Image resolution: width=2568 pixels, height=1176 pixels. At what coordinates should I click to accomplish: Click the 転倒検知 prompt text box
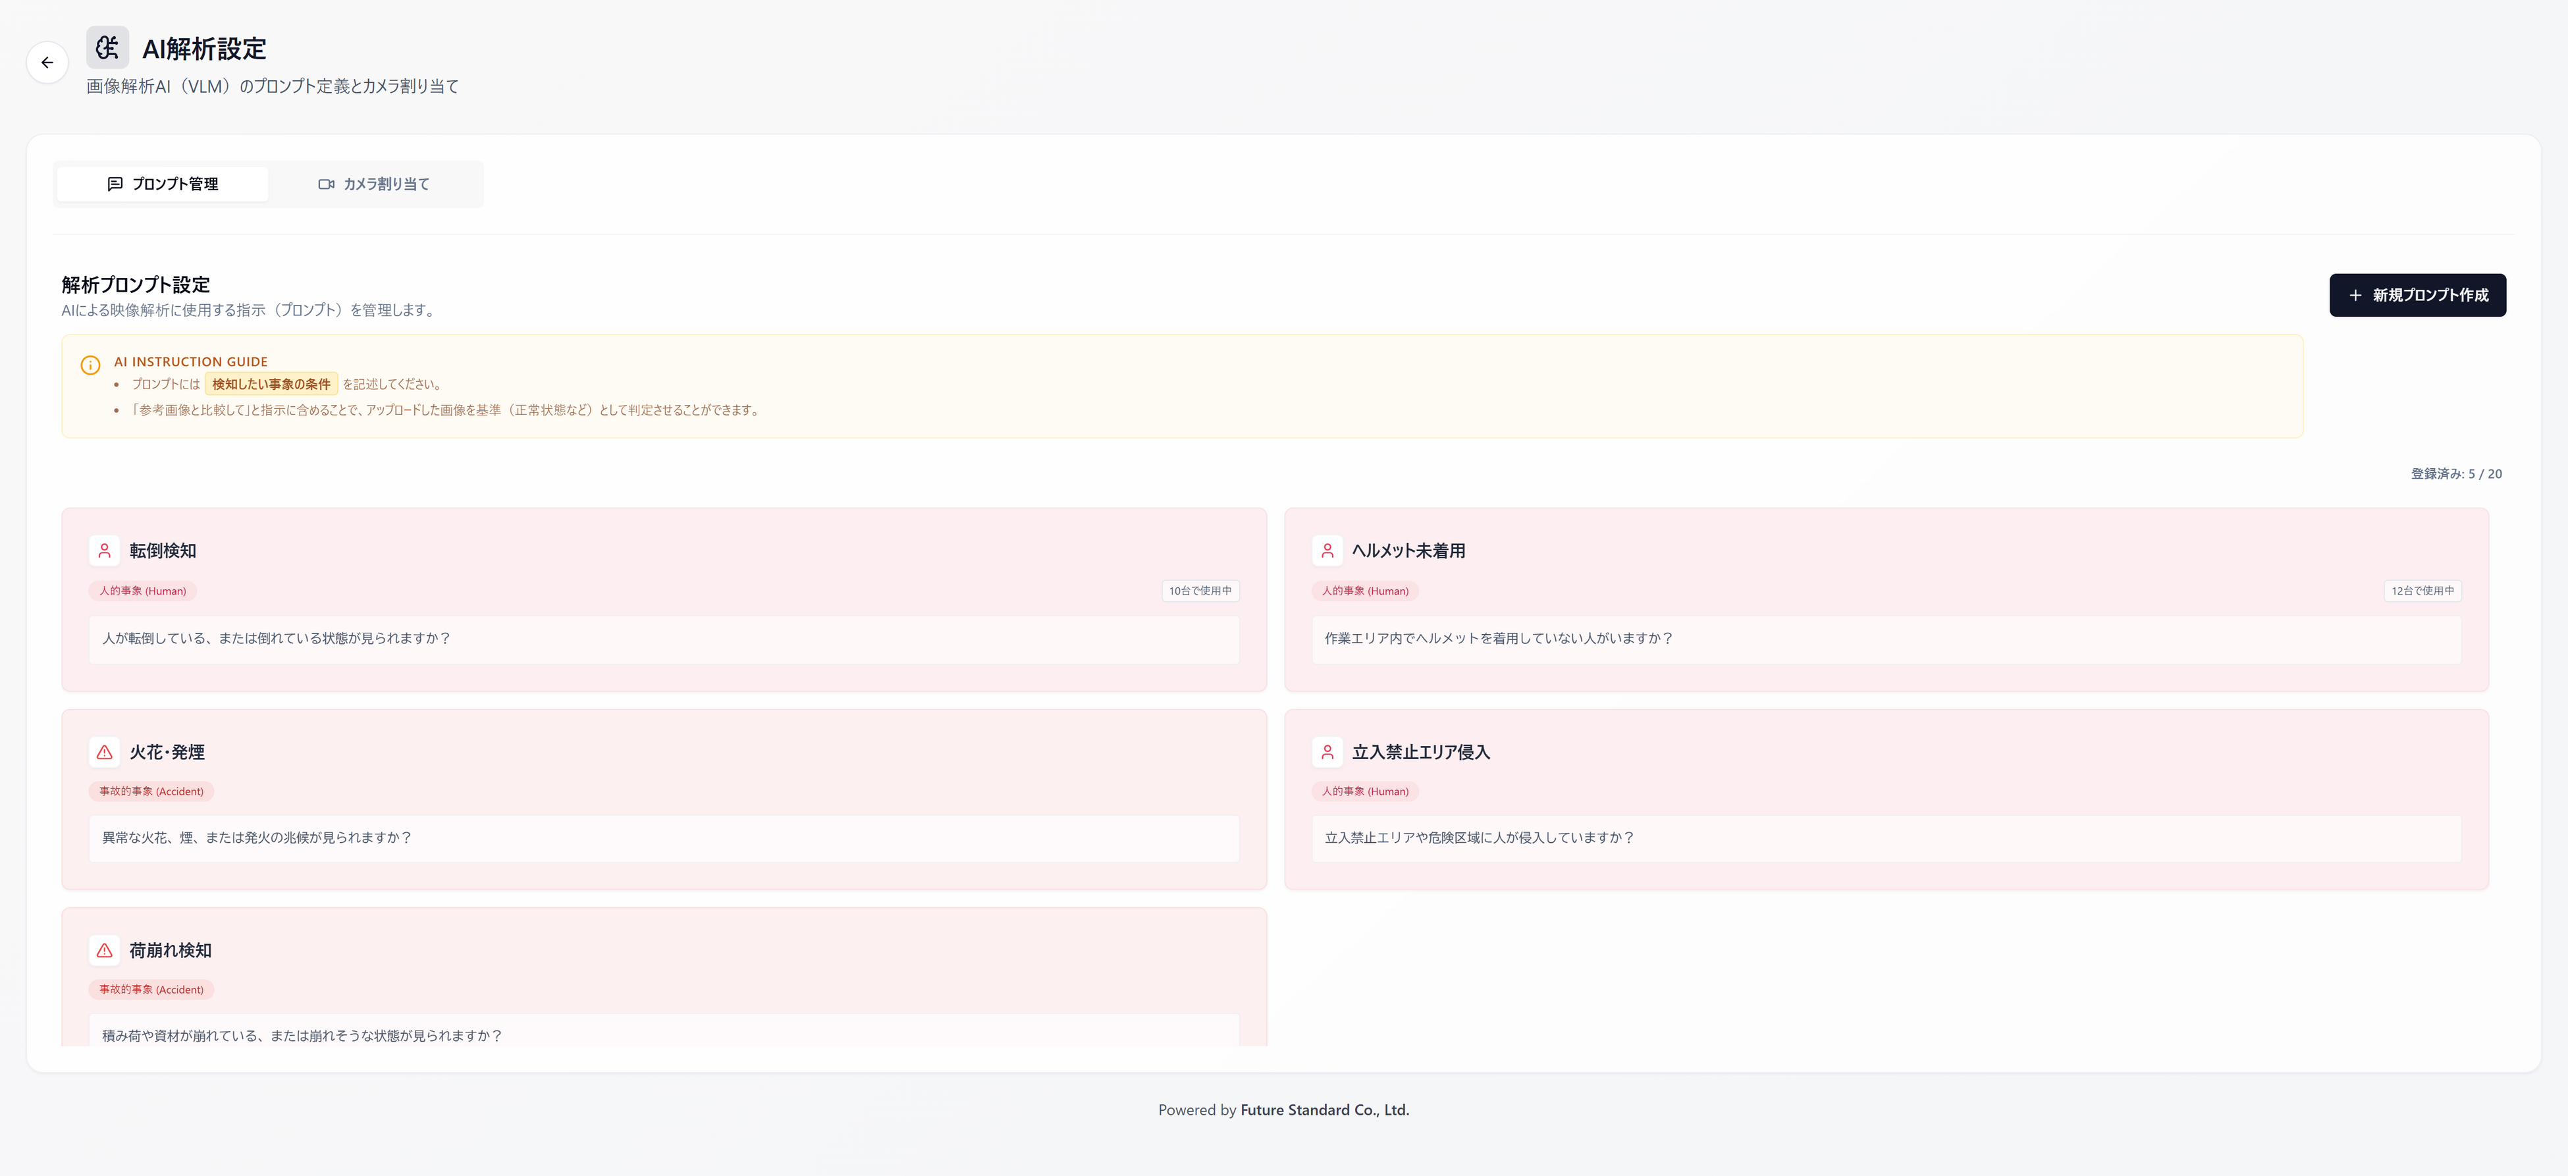tap(663, 639)
